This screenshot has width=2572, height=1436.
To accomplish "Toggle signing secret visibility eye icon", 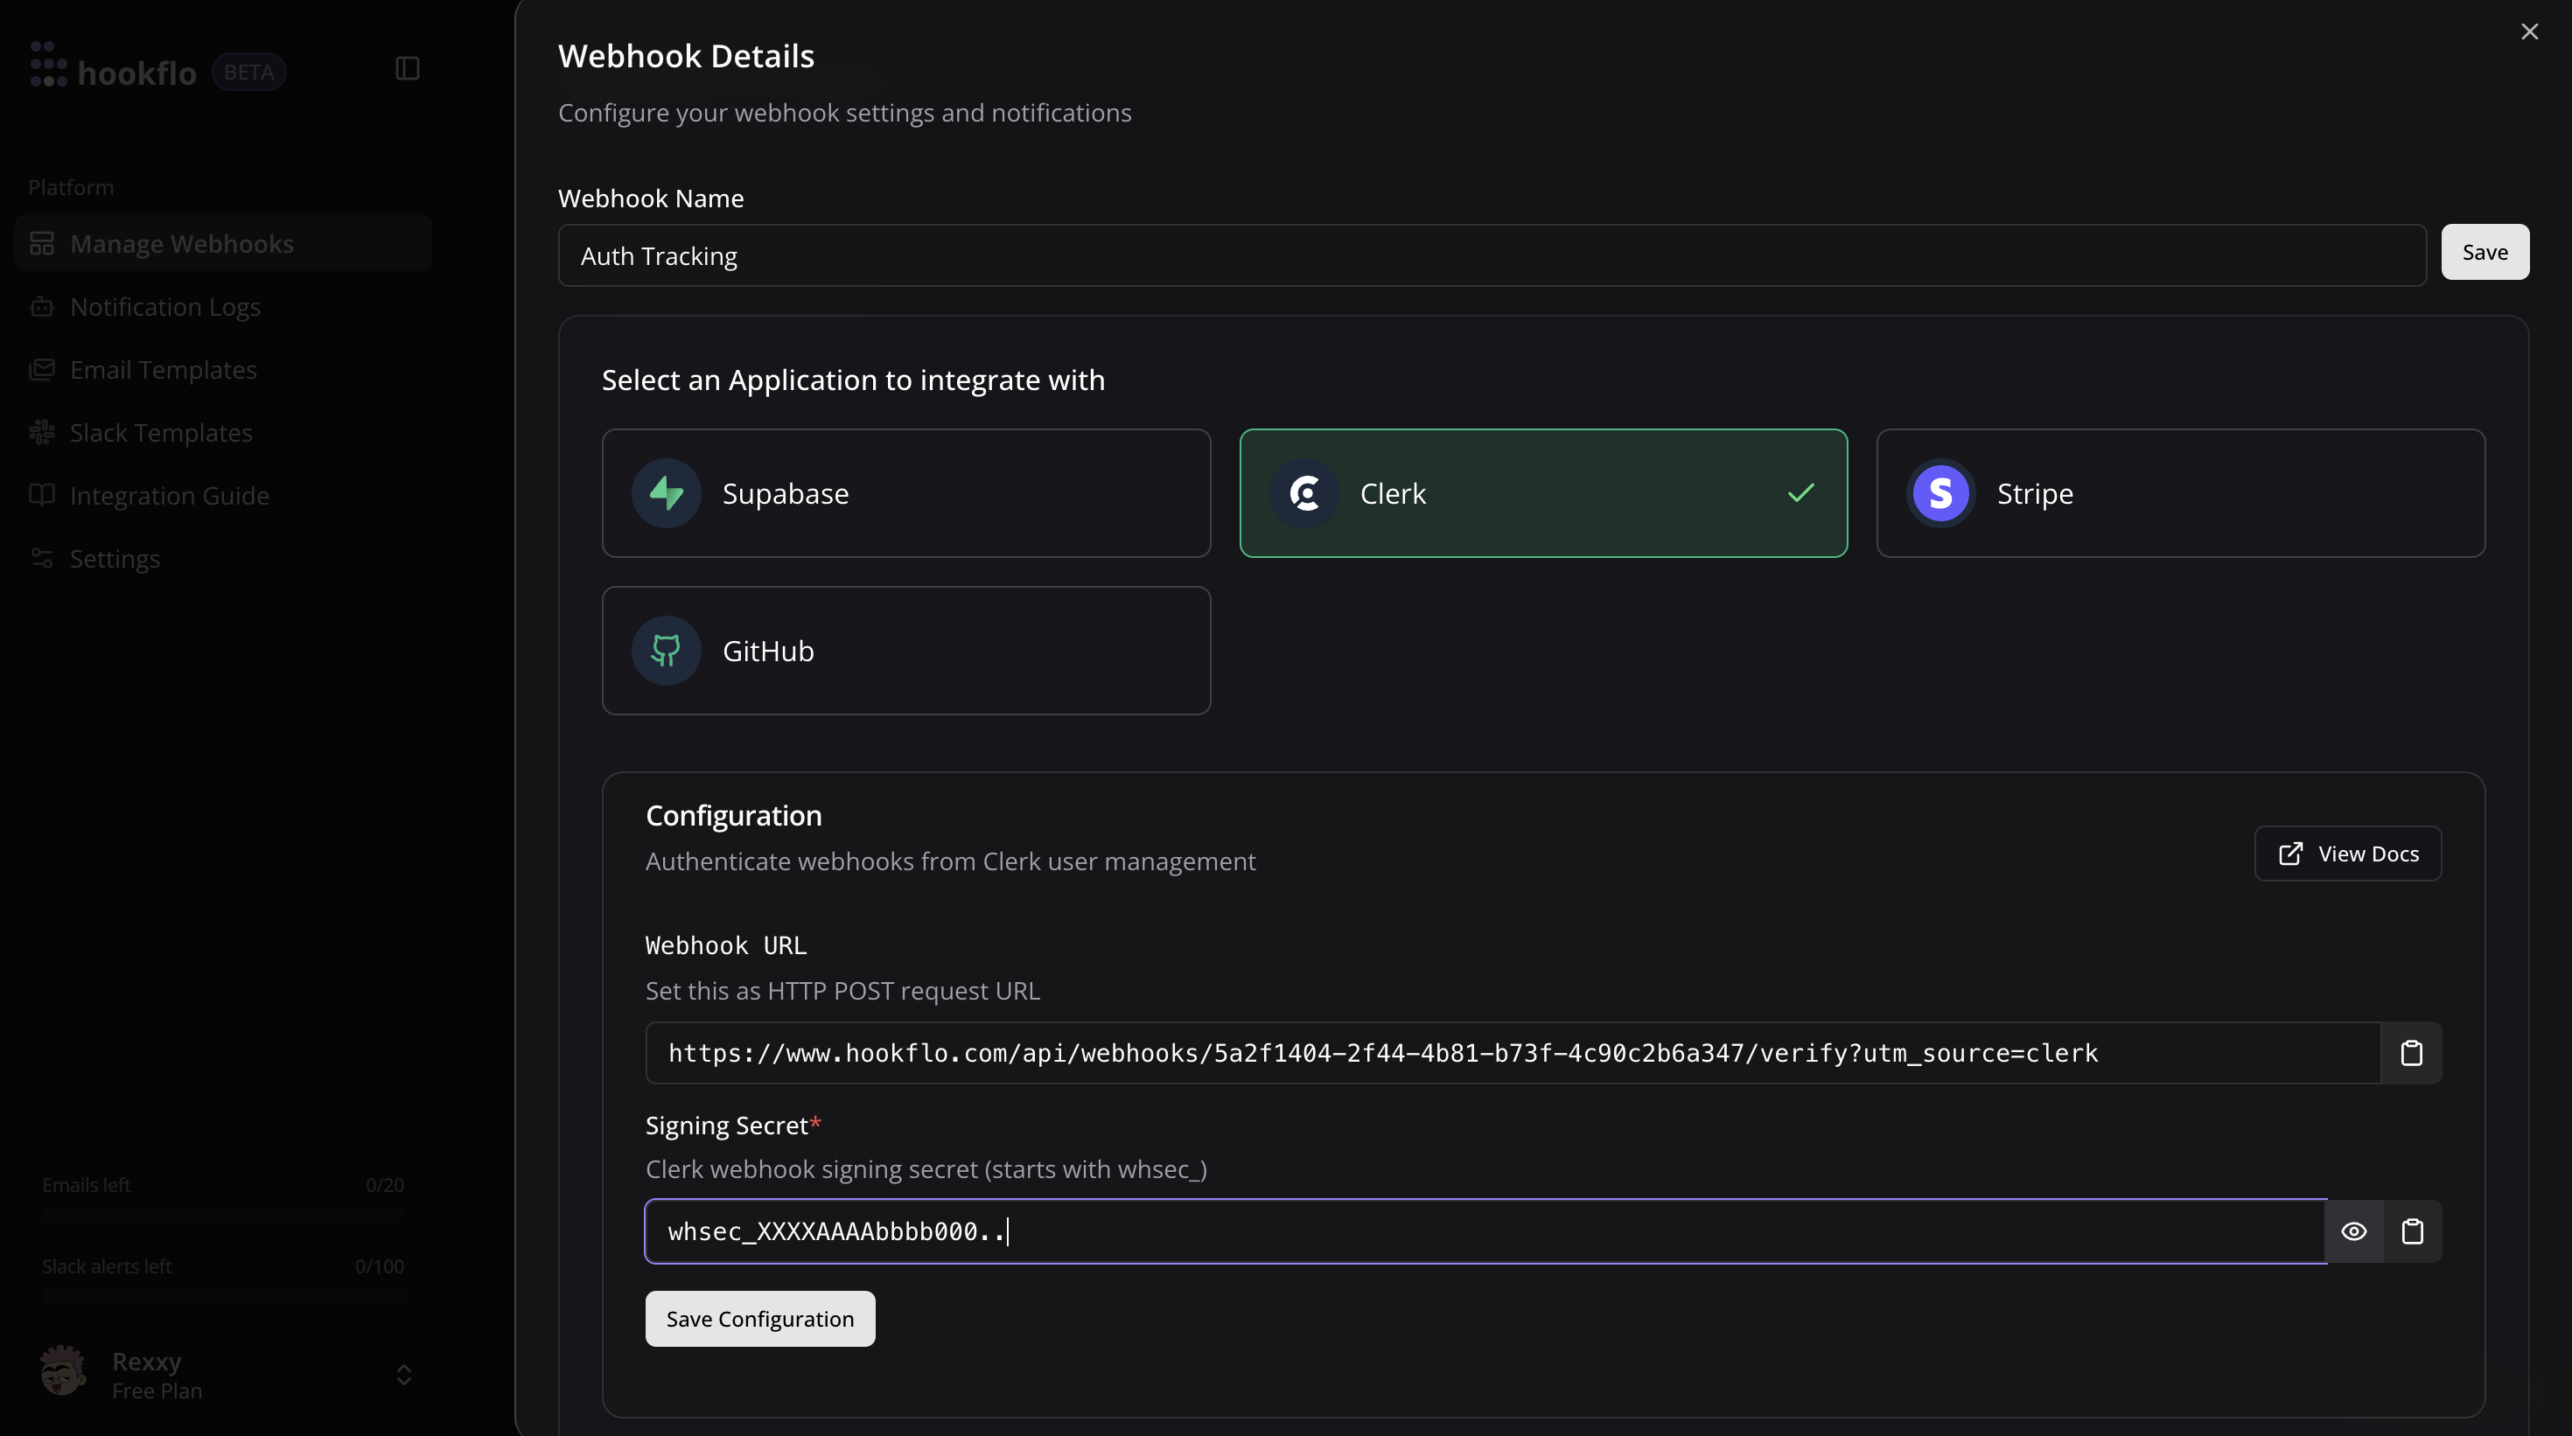I will coord(2353,1231).
